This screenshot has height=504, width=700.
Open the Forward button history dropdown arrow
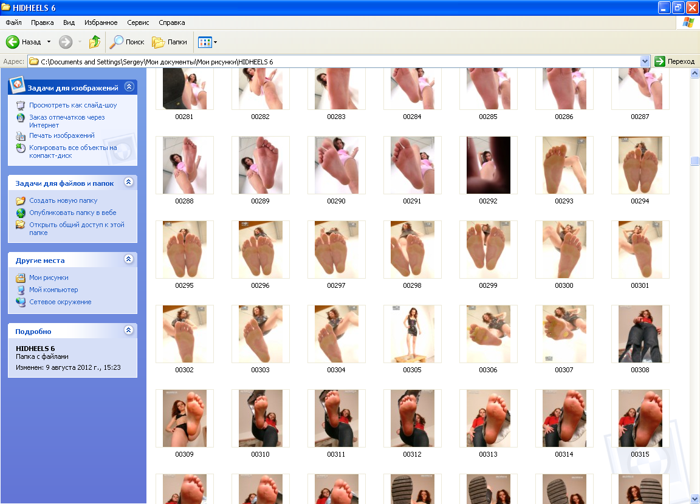point(80,42)
